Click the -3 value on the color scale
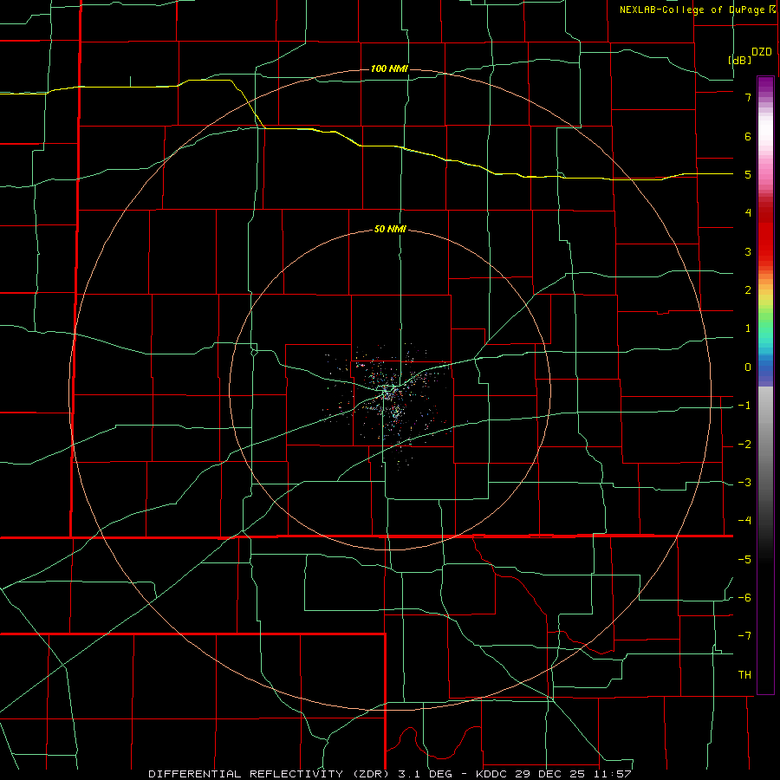Image resolution: width=780 pixels, height=780 pixels. click(744, 483)
